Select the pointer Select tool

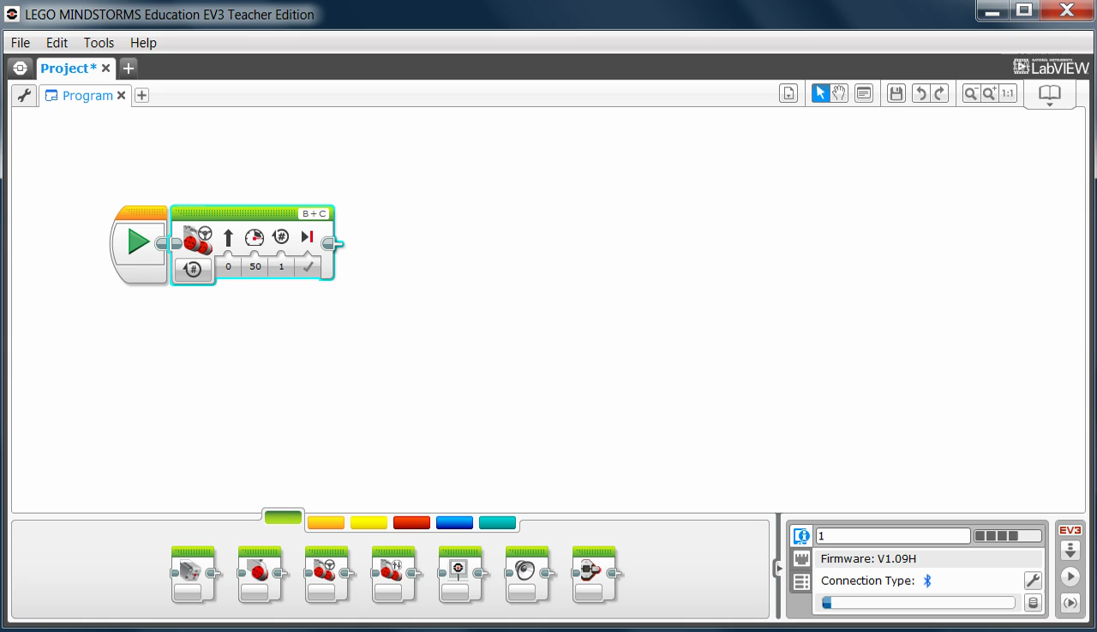point(820,94)
